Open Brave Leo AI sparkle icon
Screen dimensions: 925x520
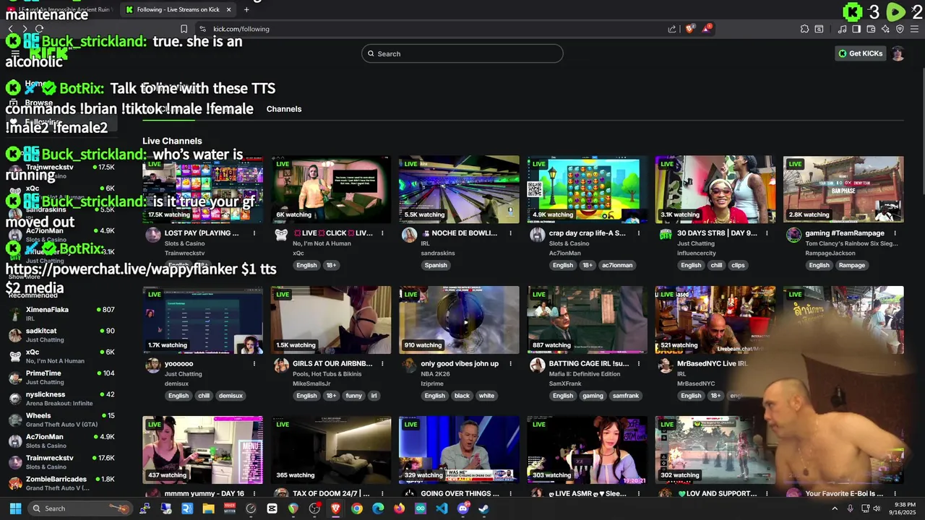point(885,29)
